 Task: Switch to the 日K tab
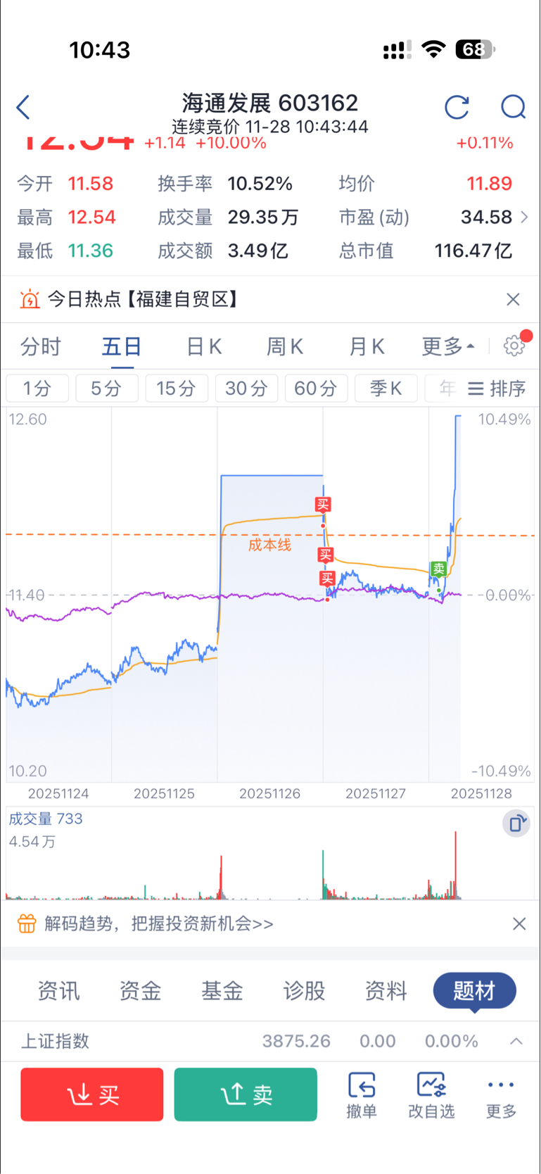(204, 346)
